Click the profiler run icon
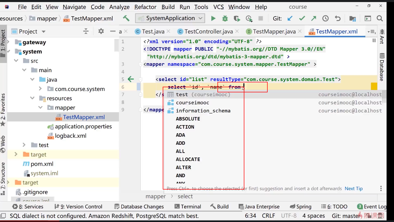The height and width of the screenshot is (222, 394). click(x=249, y=18)
